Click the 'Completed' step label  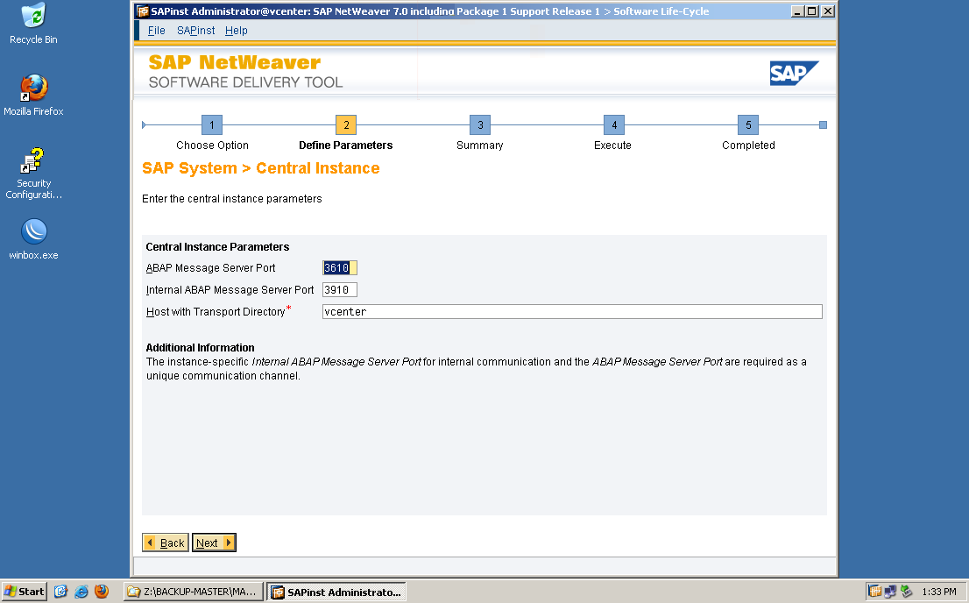[748, 145]
